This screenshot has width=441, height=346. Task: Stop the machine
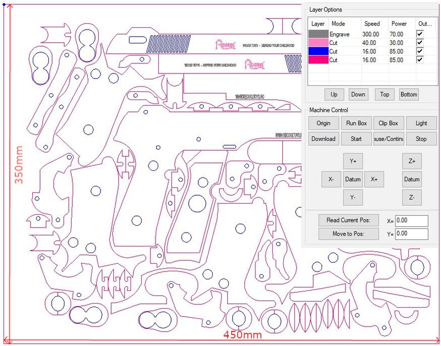click(x=422, y=139)
